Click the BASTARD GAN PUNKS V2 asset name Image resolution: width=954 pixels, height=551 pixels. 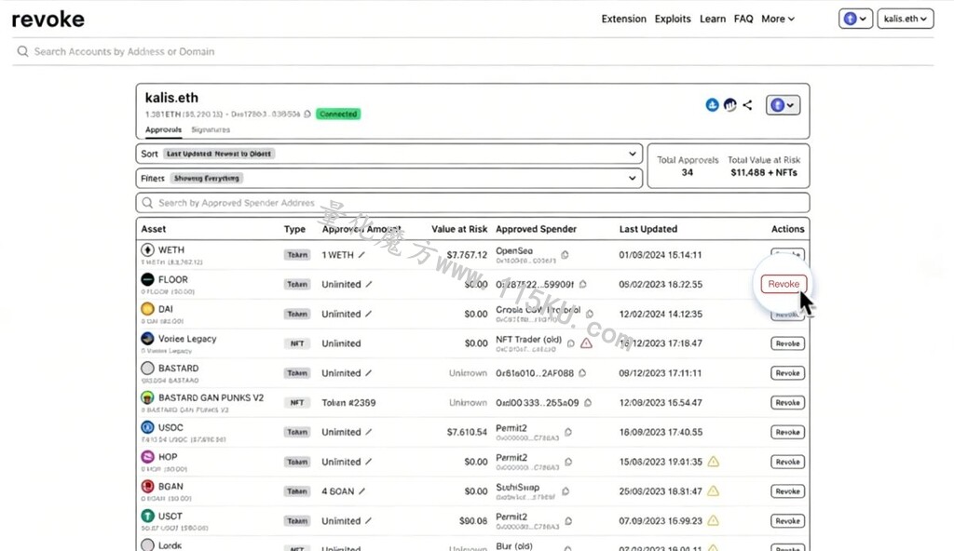pyautogui.click(x=211, y=397)
